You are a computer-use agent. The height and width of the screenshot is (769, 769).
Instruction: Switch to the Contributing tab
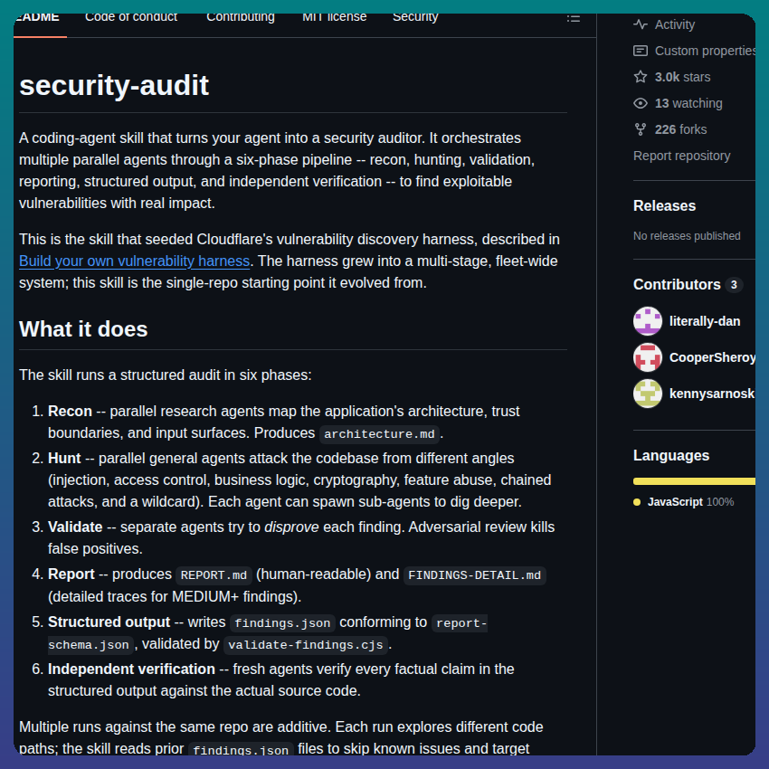coord(241,19)
